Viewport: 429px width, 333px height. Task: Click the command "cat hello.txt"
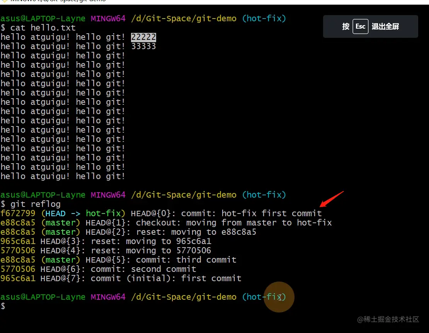tap(43, 28)
